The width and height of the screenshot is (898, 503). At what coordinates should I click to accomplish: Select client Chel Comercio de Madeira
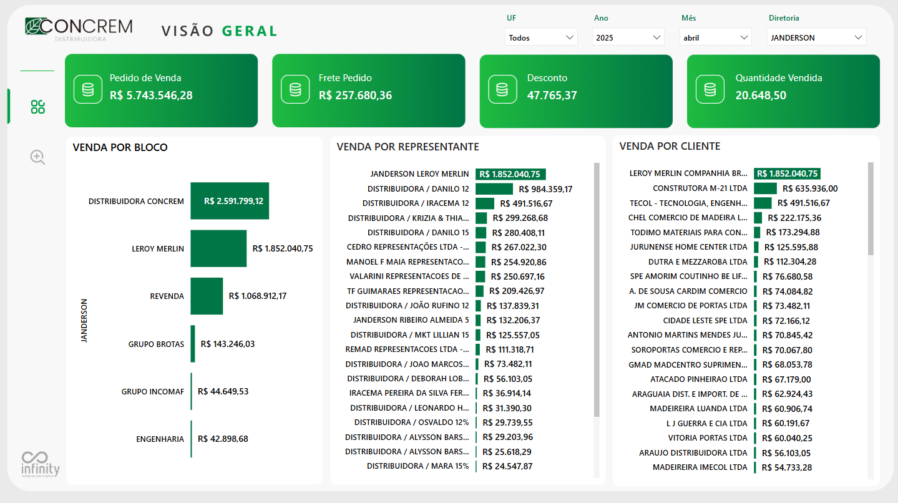tap(688, 218)
